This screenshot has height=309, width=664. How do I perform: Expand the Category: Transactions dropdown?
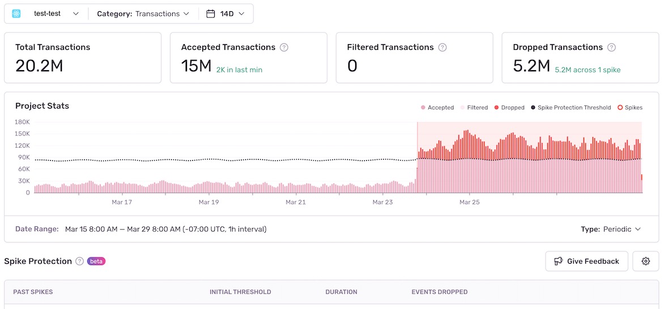143,14
